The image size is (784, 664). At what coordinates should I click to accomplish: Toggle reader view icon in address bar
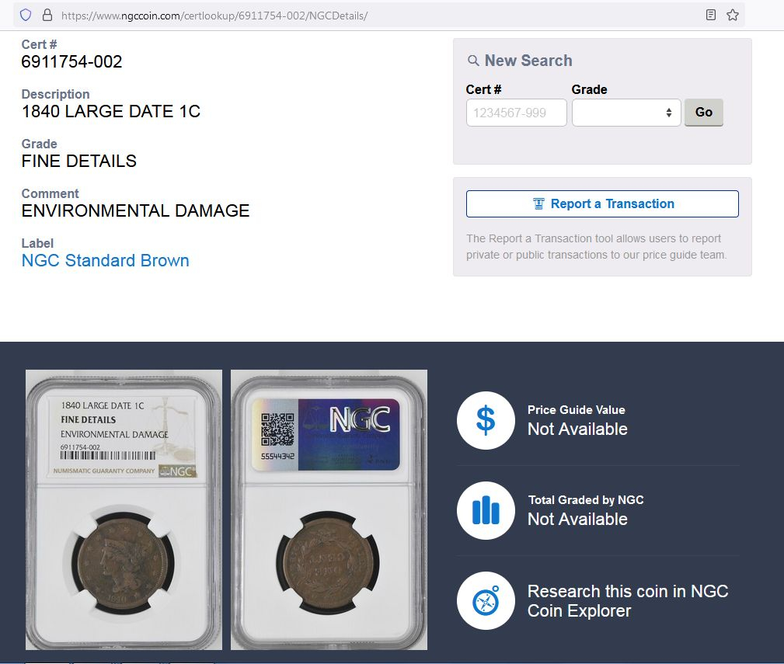coord(710,15)
